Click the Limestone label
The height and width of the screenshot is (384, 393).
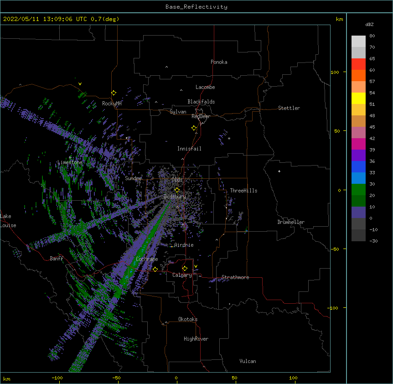(70, 162)
